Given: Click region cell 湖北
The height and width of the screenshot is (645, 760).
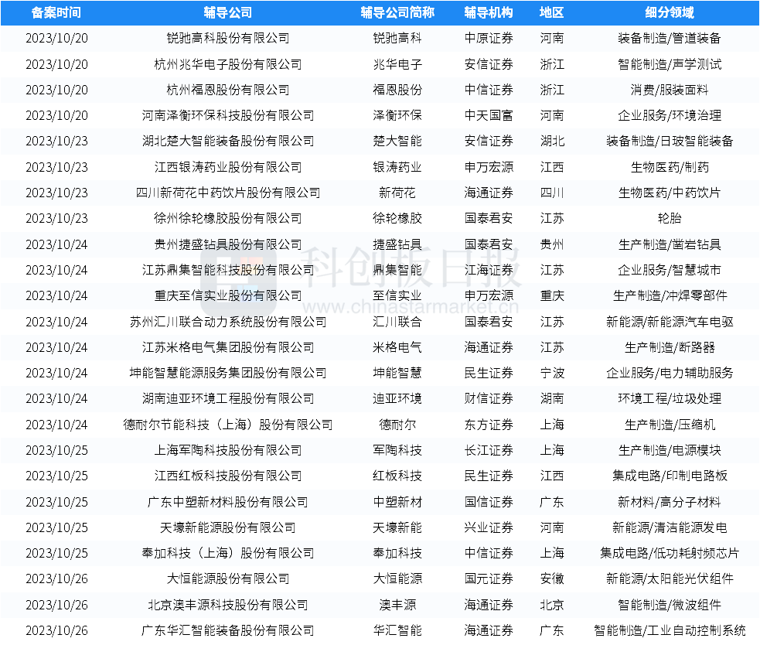Looking at the screenshot, I should tap(552, 141).
